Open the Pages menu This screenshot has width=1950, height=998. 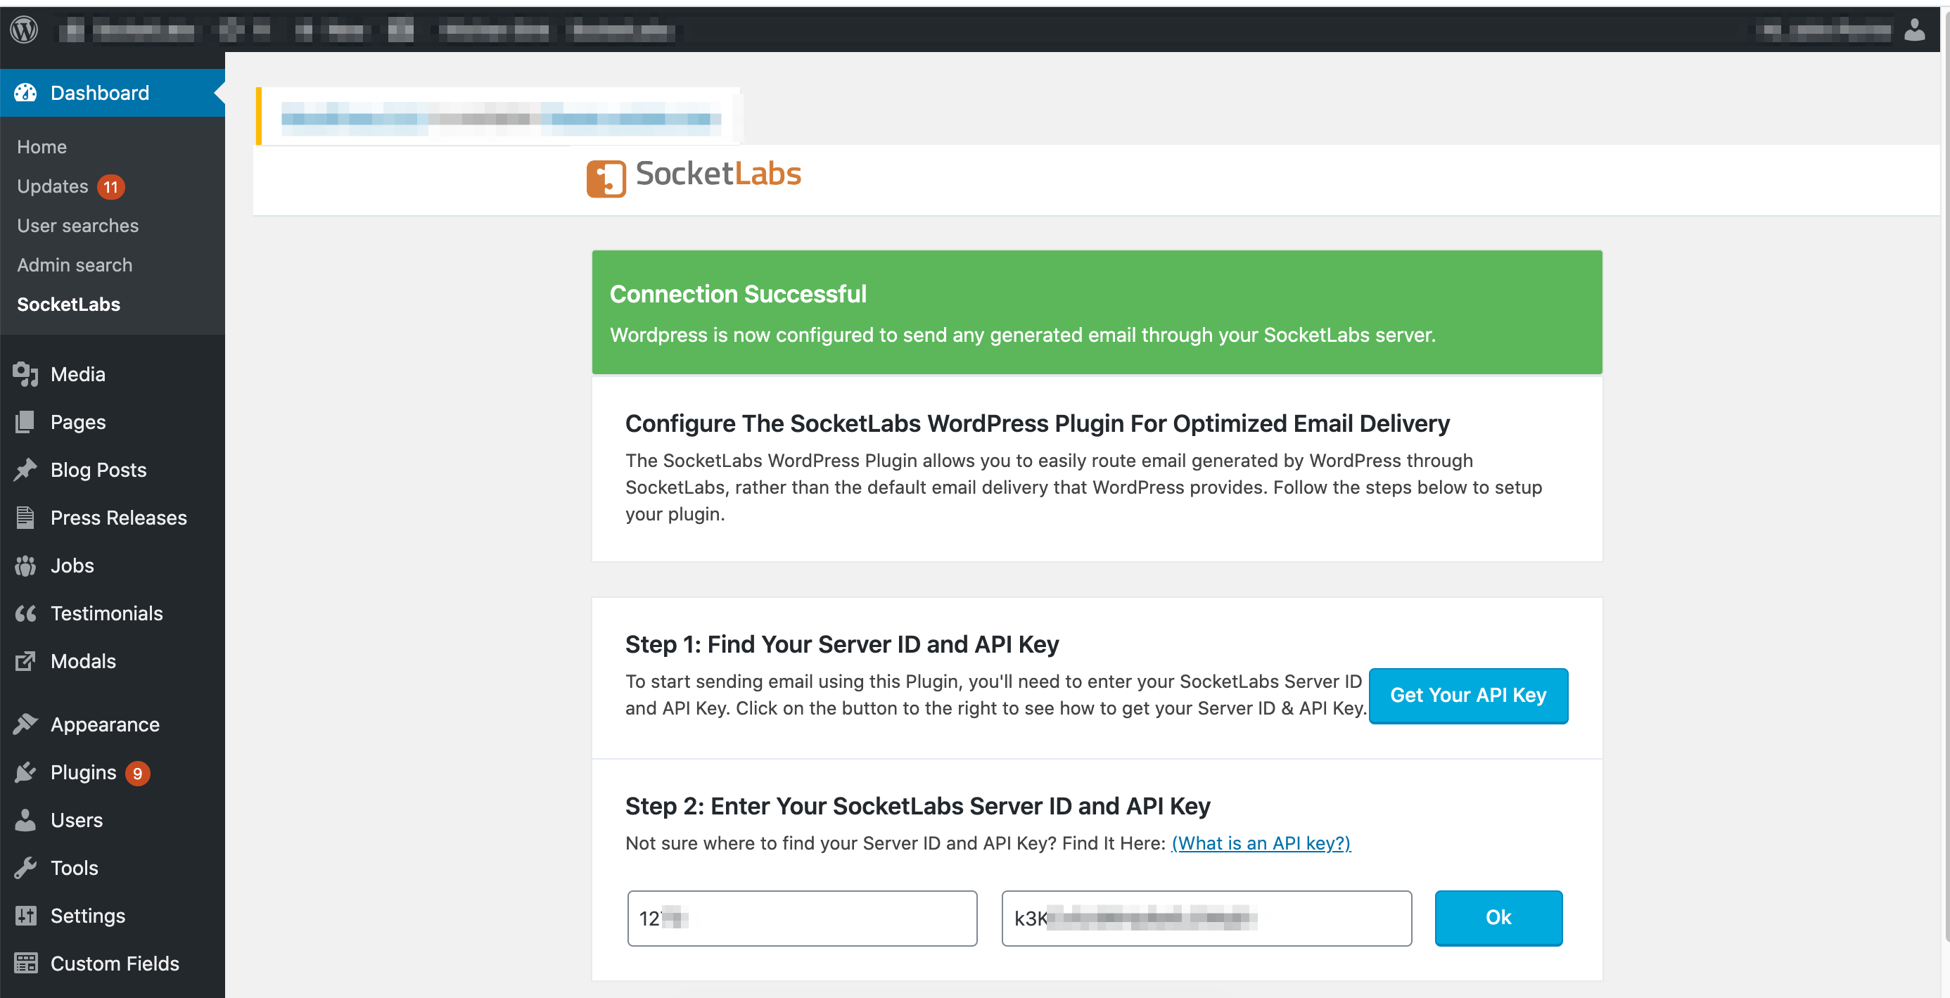(112, 422)
